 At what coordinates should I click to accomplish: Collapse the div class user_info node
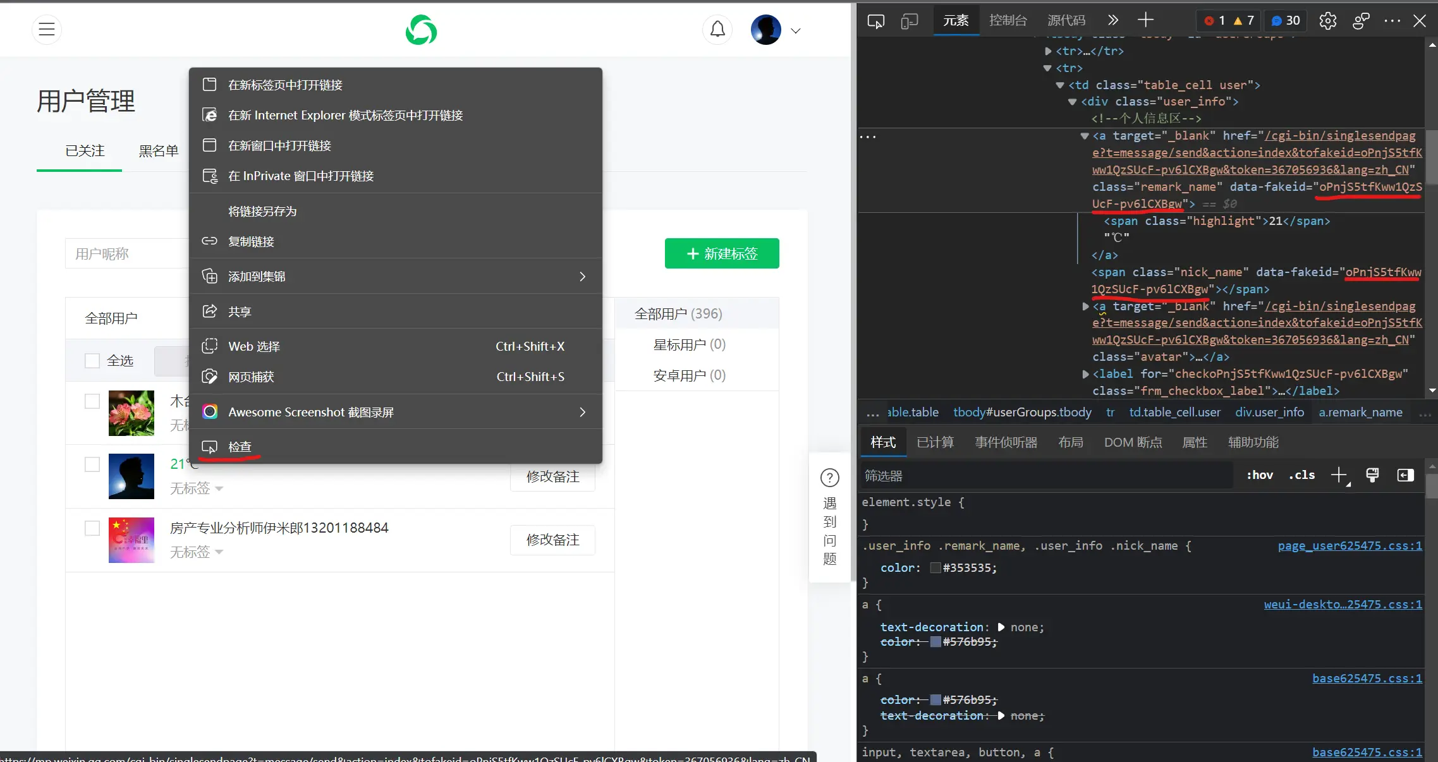click(1072, 102)
